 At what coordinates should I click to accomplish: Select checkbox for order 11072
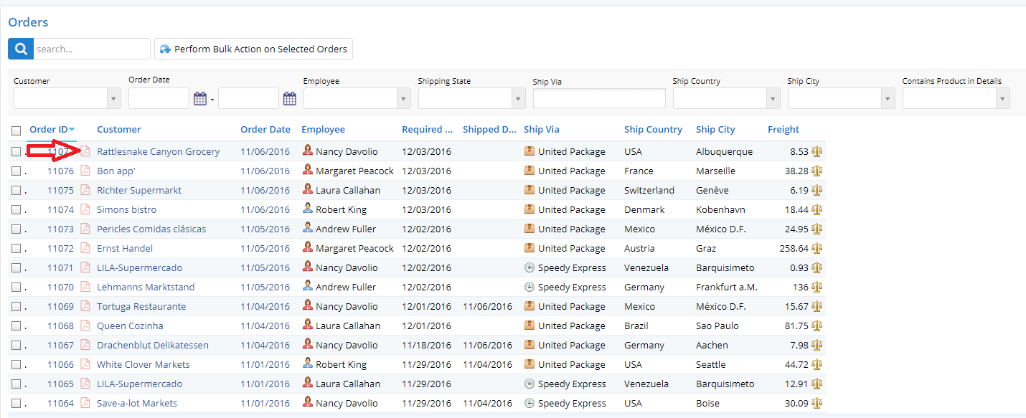(16, 248)
